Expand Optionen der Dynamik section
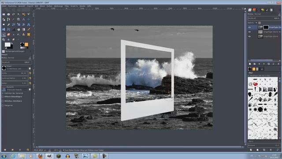Screen dimensions: 282x159 click(x=3, y=93)
